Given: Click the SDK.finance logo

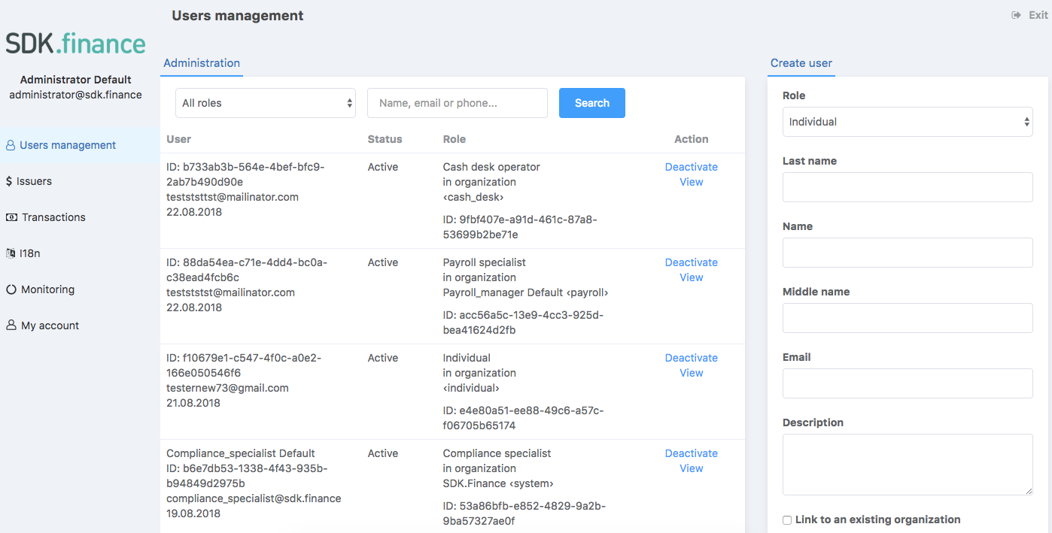Looking at the screenshot, I should pyautogui.click(x=75, y=44).
